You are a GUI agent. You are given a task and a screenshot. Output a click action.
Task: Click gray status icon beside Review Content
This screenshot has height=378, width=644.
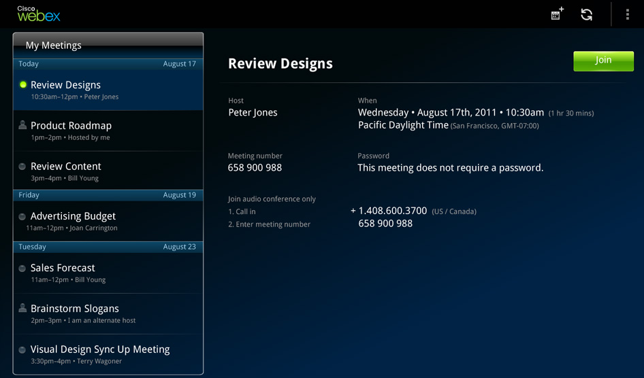pos(22,167)
